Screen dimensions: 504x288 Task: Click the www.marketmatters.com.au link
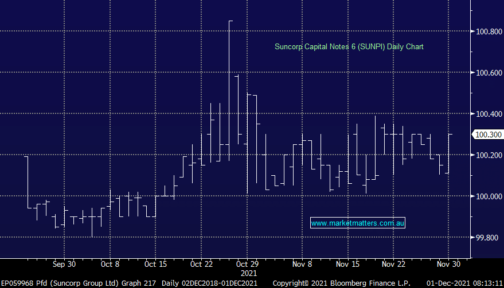coord(358,223)
